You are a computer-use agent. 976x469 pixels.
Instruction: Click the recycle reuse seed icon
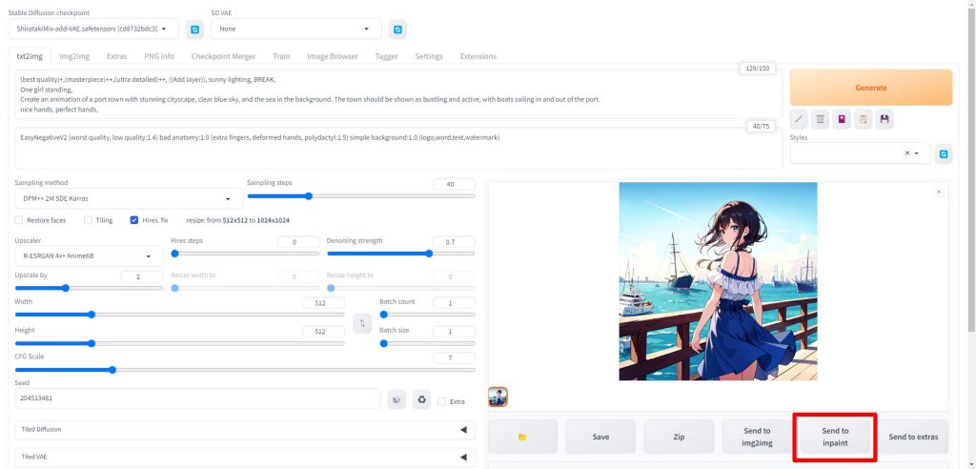[421, 399]
